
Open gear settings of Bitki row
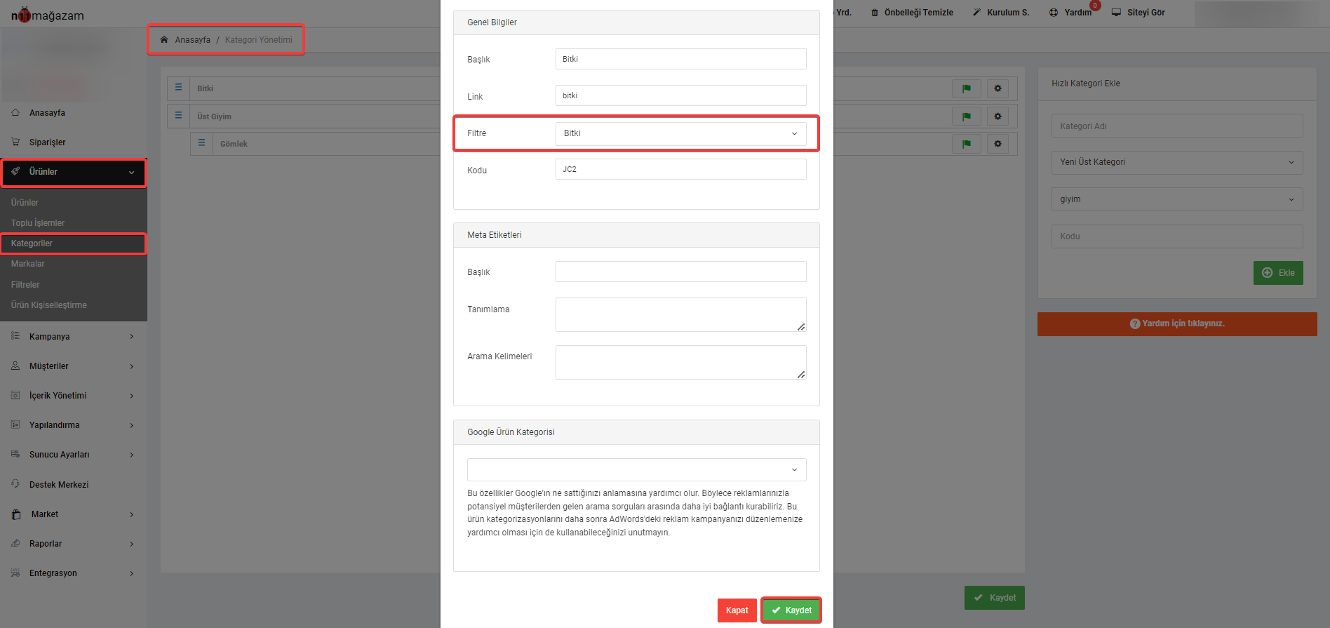pyautogui.click(x=997, y=88)
